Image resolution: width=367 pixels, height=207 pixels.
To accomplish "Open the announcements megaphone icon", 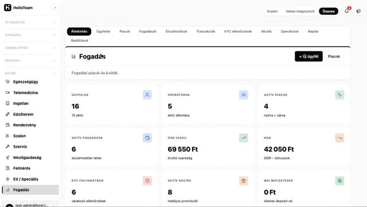I will point(358,11).
